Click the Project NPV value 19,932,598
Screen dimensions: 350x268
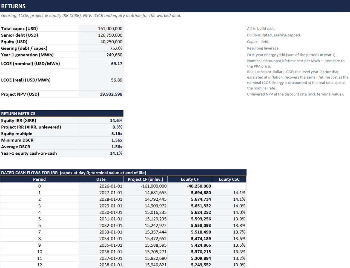point(101,94)
